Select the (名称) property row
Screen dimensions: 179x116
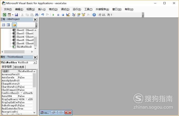(x=17, y=71)
